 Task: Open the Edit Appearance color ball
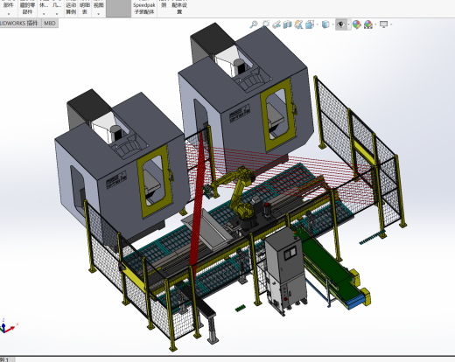click(356, 24)
